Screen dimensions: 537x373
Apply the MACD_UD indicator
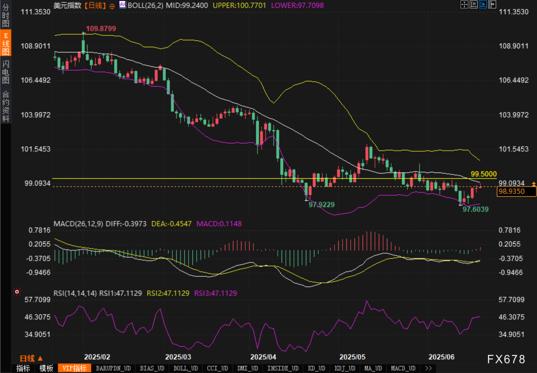coord(403,368)
